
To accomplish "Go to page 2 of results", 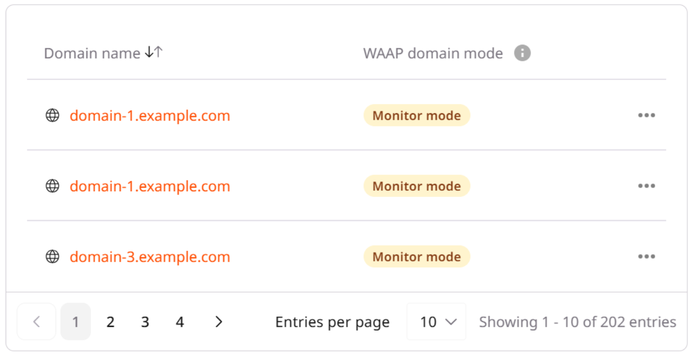I will click(110, 322).
